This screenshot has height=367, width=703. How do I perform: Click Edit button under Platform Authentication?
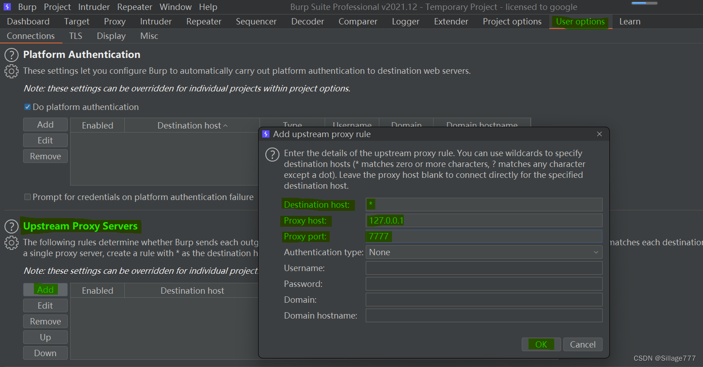(x=45, y=140)
